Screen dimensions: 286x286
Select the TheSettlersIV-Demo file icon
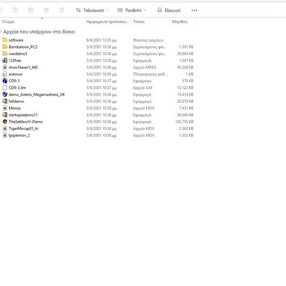click(5, 122)
